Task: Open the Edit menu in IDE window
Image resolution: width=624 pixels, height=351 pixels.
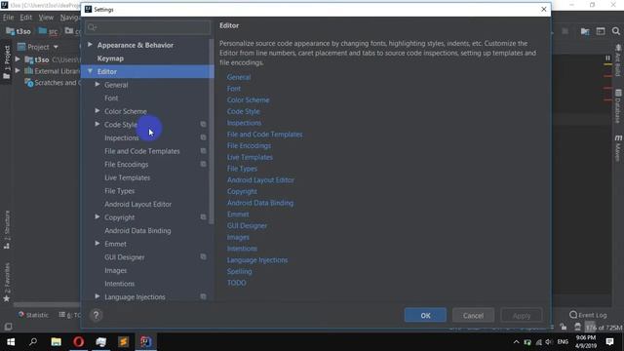Action: pos(26,18)
